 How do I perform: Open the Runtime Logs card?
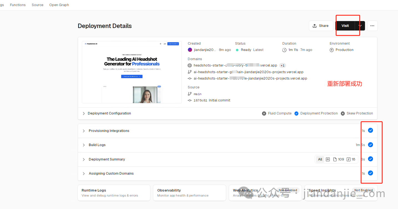pyautogui.click(x=114, y=193)
